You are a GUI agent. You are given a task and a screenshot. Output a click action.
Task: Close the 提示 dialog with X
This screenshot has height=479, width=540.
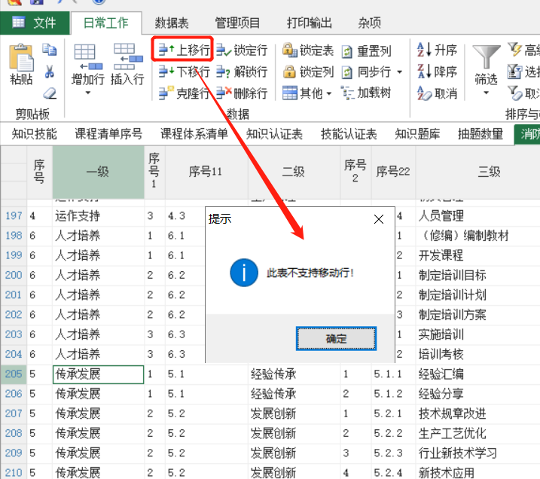(x=379, y=219)
